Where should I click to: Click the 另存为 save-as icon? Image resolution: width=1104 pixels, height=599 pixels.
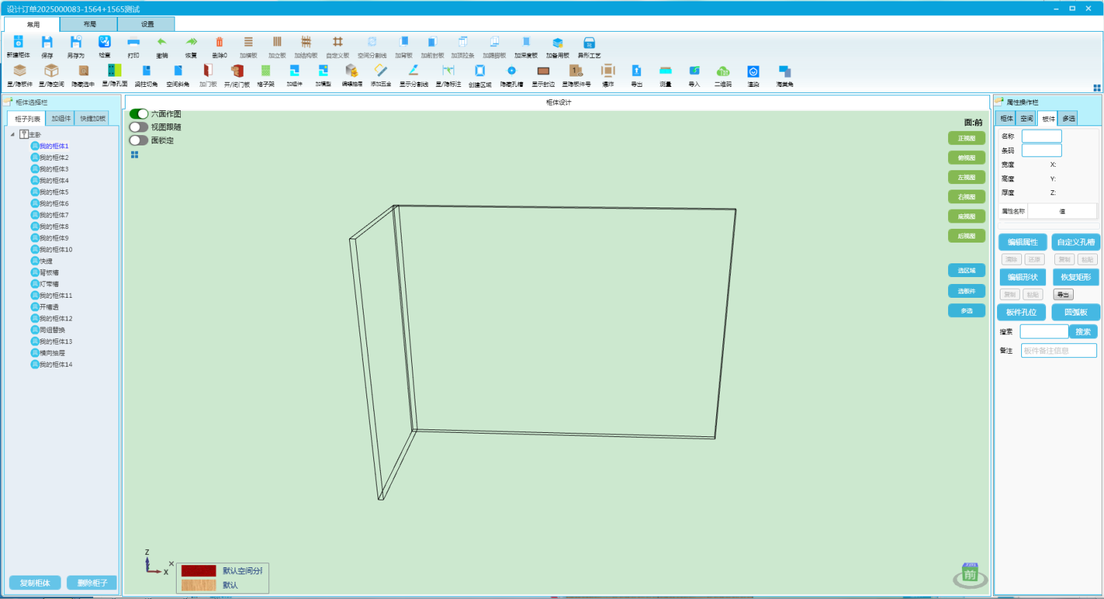coord(76,43)
